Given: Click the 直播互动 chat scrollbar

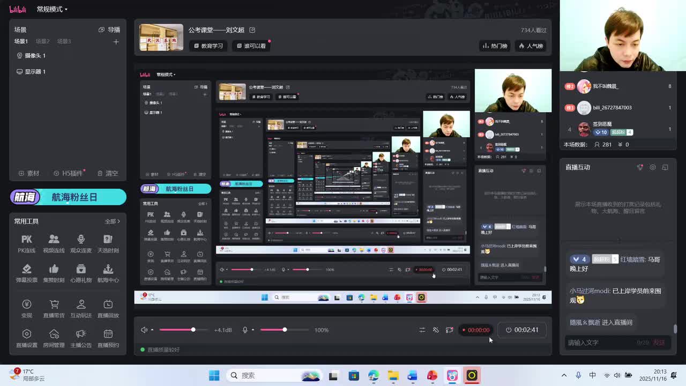Looking at the screenshot, I should click(675, 329).
